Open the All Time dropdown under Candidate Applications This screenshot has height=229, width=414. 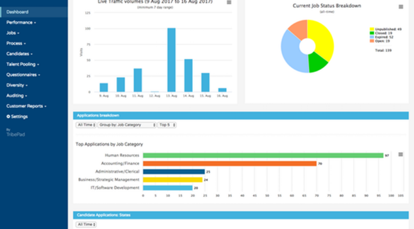point(86,224)
